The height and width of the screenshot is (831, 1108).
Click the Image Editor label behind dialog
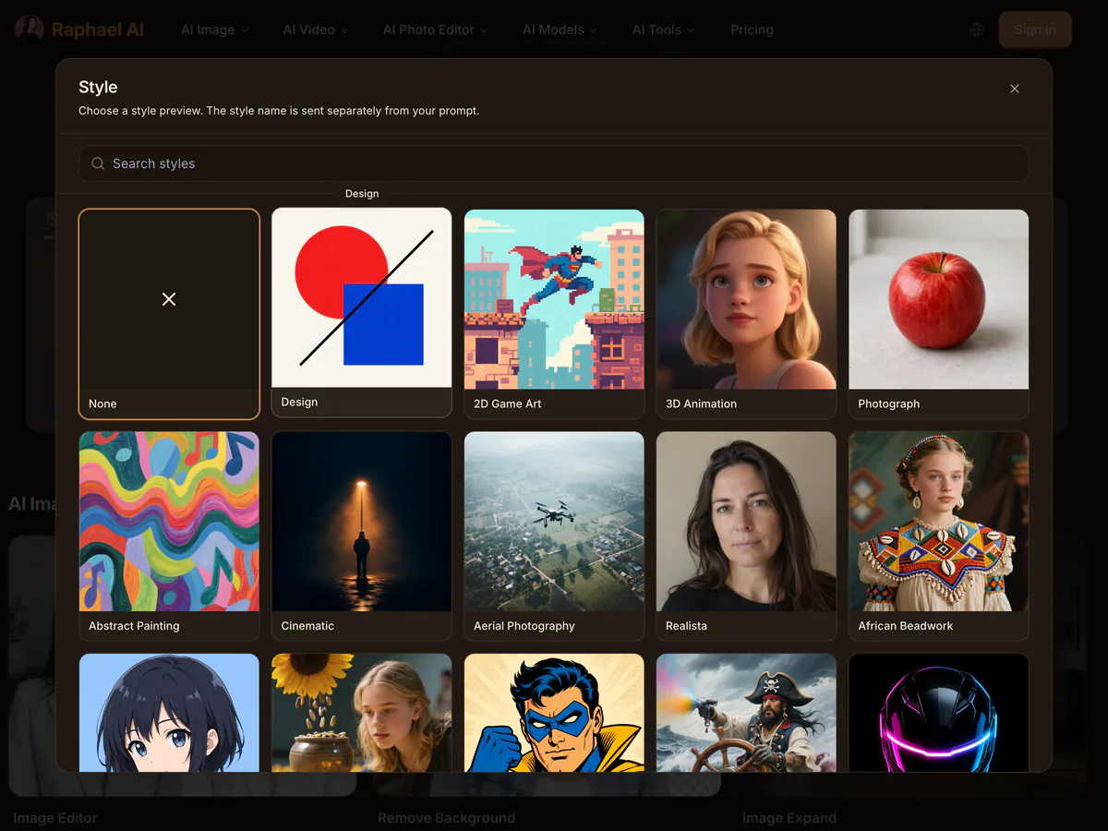coord(55,818)
